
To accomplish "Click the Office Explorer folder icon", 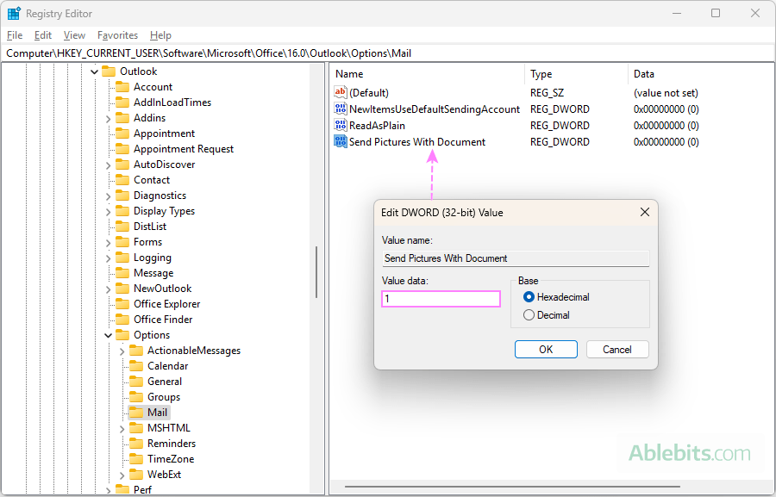I will (x=122, y=304).
